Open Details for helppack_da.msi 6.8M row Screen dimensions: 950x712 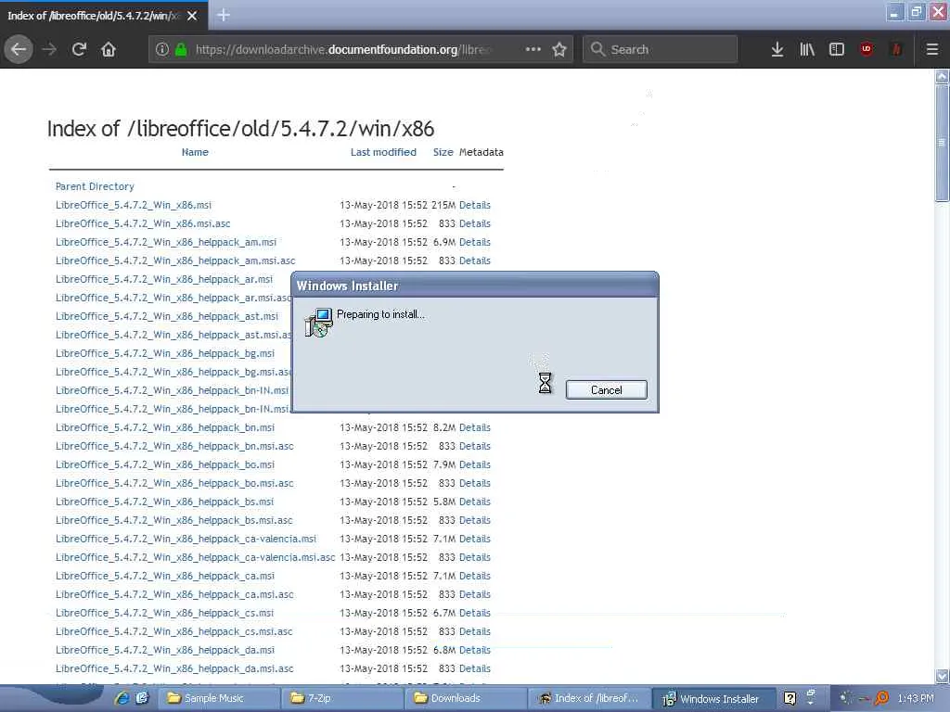tap(474, 650)
